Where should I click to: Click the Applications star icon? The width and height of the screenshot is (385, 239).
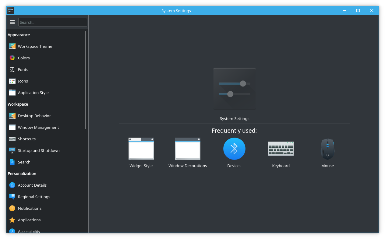coord(12,220)
